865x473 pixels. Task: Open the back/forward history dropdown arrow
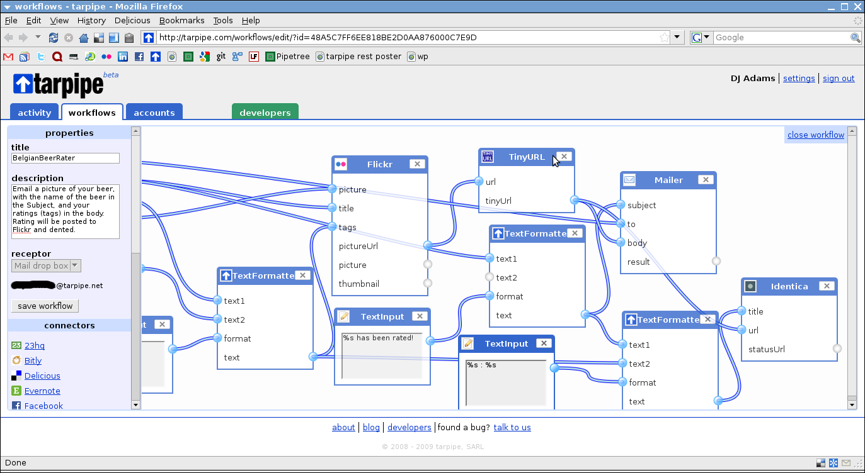[x=38, y=38]
